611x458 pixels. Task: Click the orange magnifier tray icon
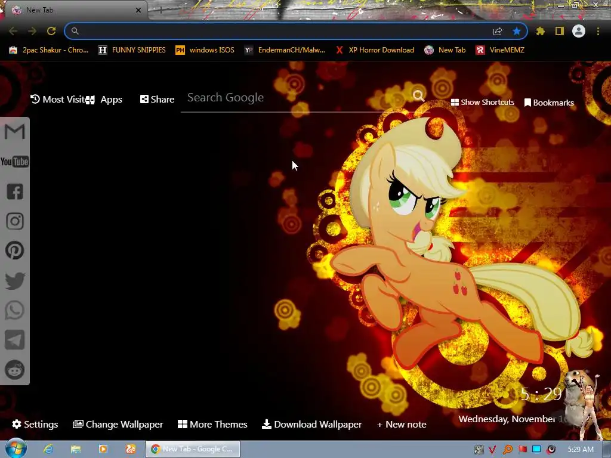coord(508,450)
